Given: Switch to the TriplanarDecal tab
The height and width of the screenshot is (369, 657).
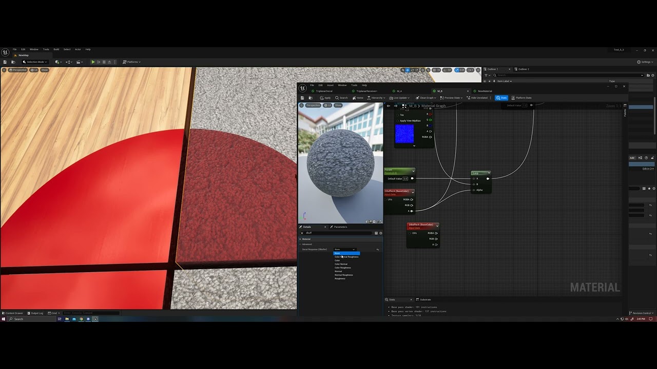Looking at the screenshot, I should click(324, 91).
